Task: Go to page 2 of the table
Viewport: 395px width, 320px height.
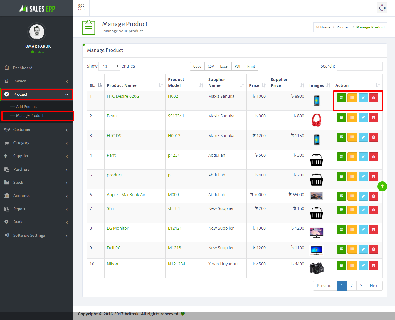Action: pos(352,286)
